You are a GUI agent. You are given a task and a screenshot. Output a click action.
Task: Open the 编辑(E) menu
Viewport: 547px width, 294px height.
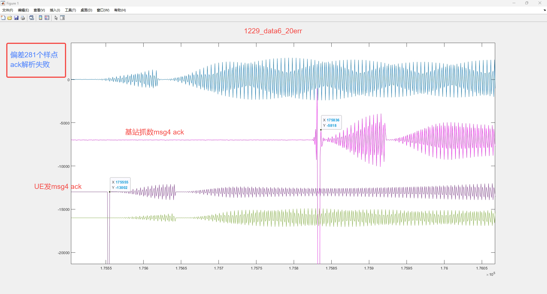click(23, 10)
